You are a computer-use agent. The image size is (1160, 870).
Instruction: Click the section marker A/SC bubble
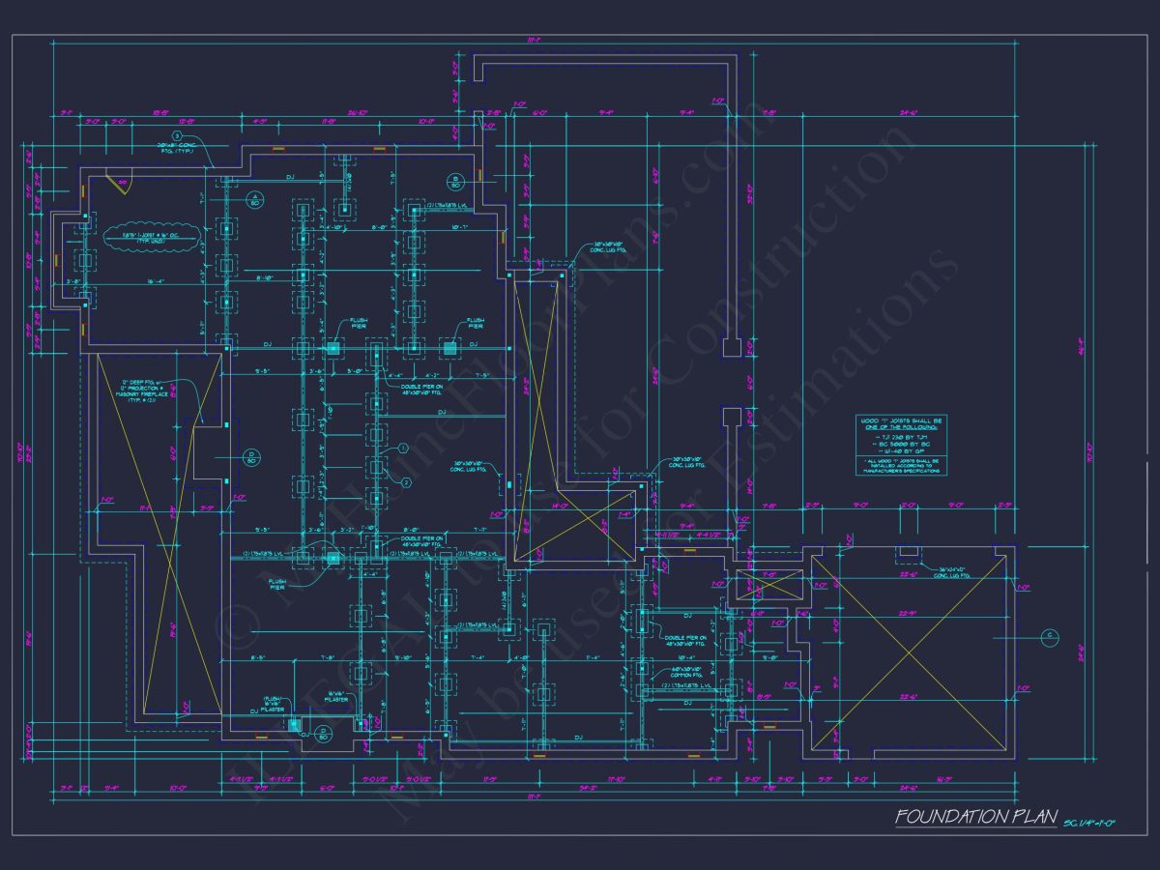[254, 200]
